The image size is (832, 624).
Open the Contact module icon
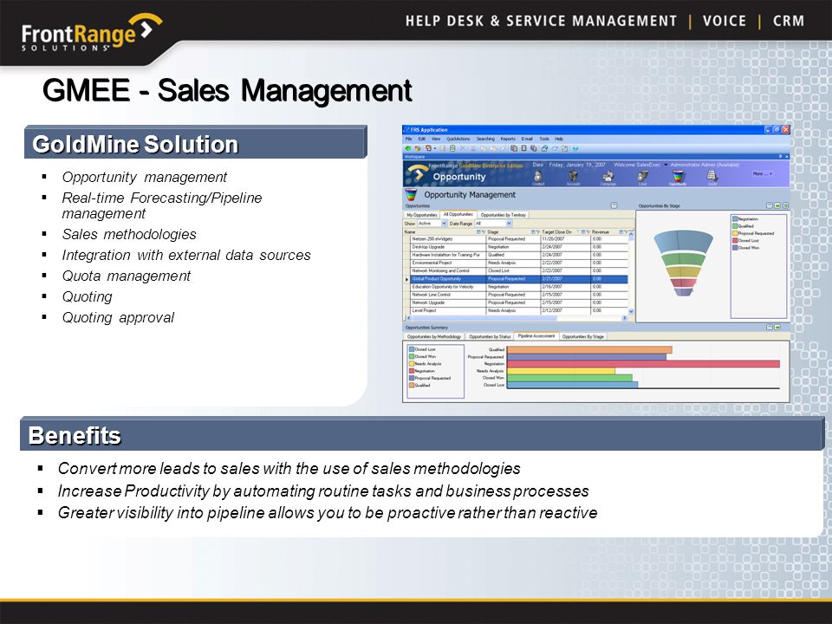(x=538, y=177)
